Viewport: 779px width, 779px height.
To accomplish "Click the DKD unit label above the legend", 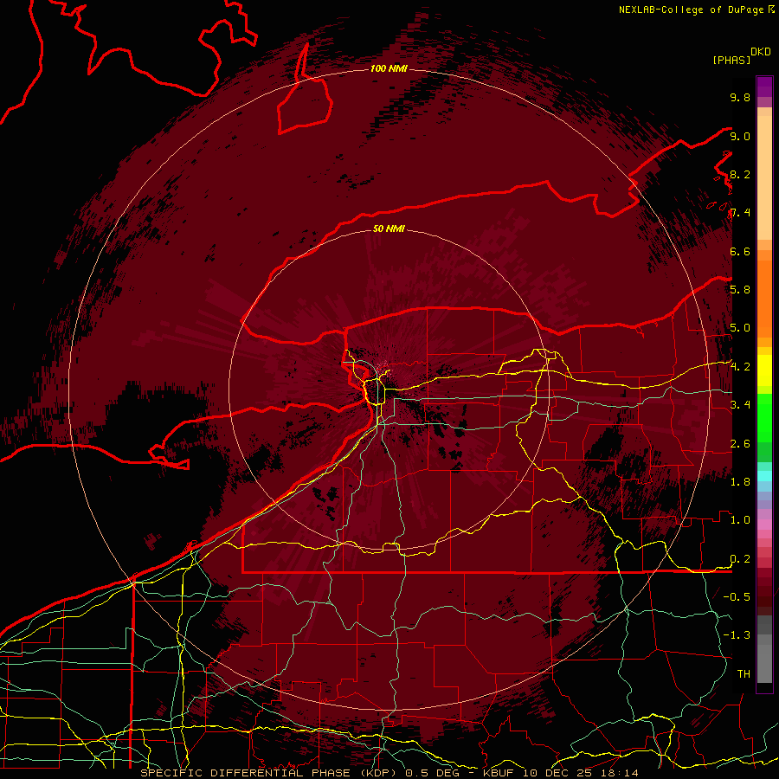I will point(761,52).
